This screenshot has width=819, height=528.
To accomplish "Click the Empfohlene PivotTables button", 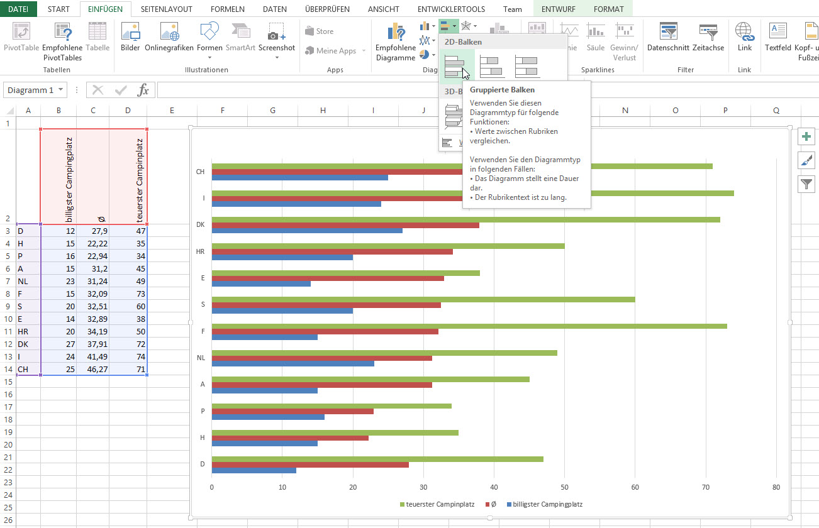I will 62,41.
